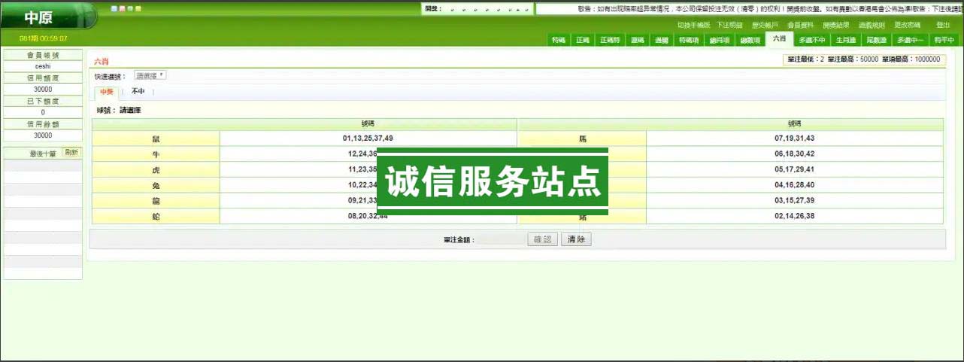Click the 登出 logout link
964x362 pixels.
[943, 25]
